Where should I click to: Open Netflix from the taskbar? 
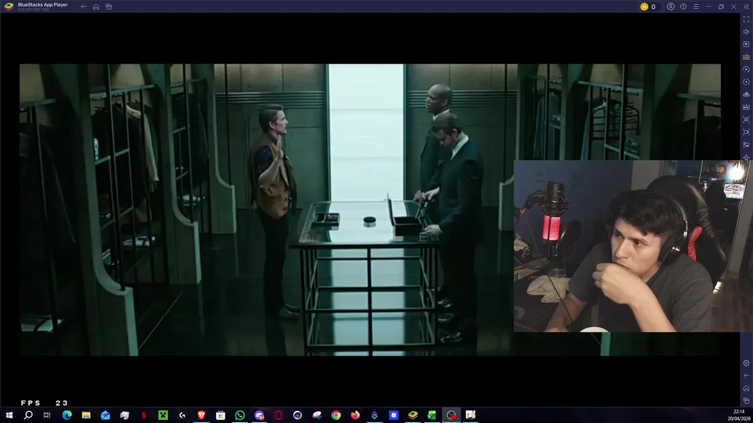(144, 415)
